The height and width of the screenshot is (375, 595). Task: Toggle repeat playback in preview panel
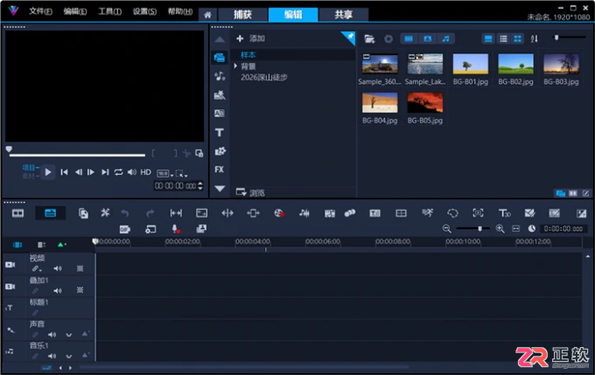click(x=118, y=172)
